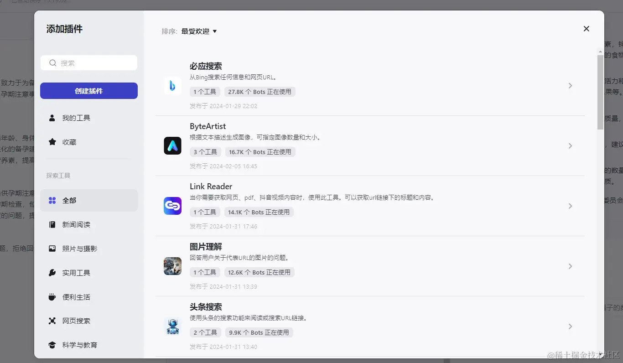Close the 添加插件 dialog
This screenshot has height=363, width=623.
587,29
